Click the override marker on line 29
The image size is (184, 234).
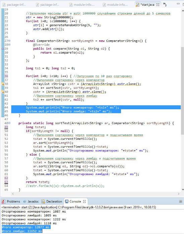(x=3, y=49)
